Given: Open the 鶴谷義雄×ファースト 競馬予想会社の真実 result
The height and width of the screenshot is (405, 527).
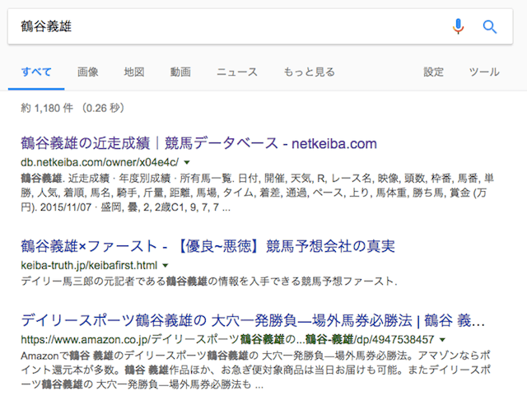Looking at the screenshot, I should tap(208, 246).
